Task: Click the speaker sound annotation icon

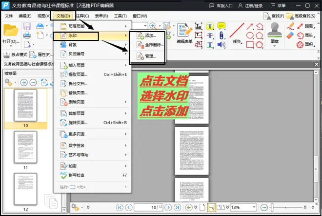Action: point(221,45)
